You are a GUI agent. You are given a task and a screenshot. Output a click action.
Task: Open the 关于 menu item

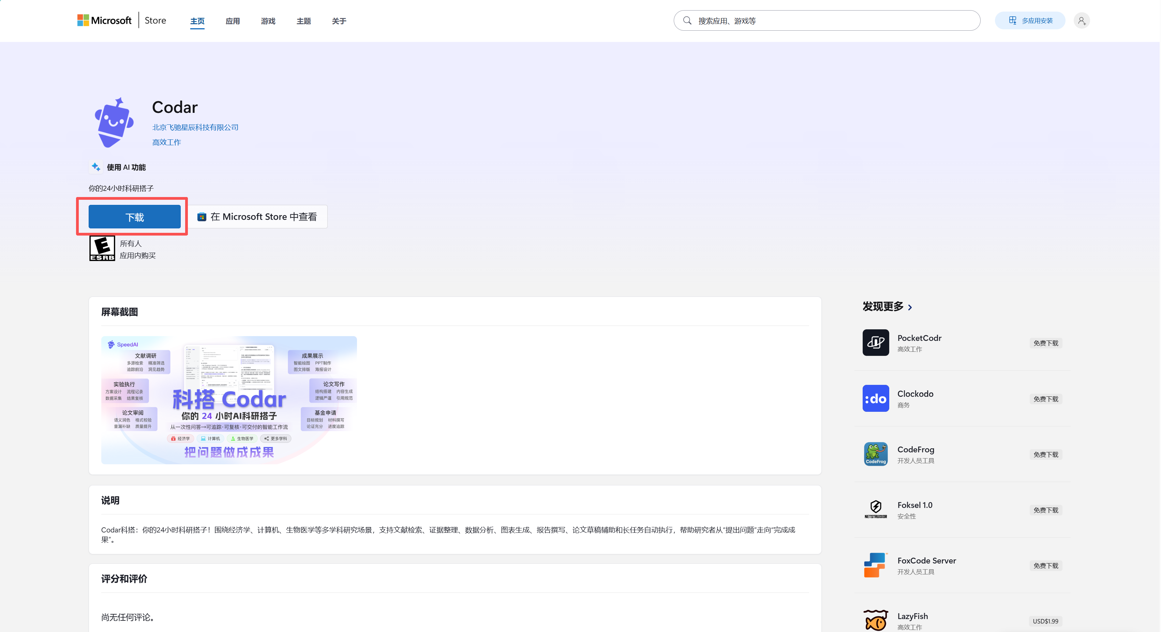pos(339,21)
